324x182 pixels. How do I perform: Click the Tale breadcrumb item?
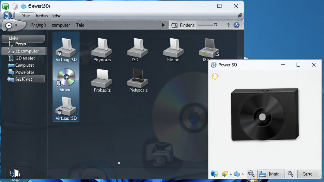[x=80, y=25]
